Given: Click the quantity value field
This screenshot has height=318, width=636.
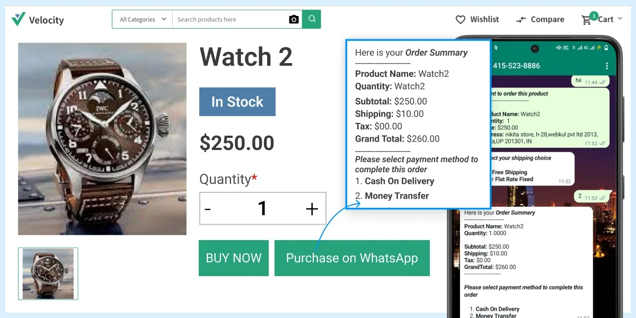Looking at the screenshot, I should 262,208.
